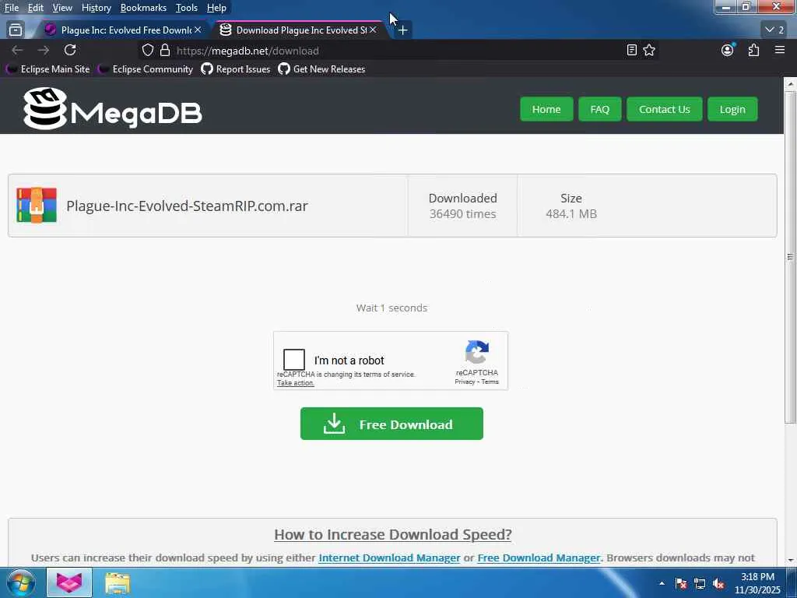
Task: Open the Bookmarks menu
Action: click(x=143, y=8)
